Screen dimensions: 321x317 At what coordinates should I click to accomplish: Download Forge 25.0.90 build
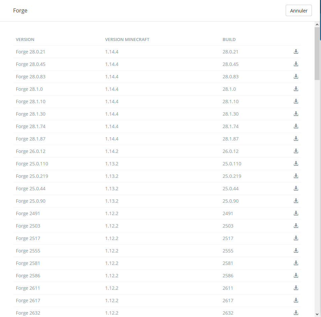tap(296, 201)
